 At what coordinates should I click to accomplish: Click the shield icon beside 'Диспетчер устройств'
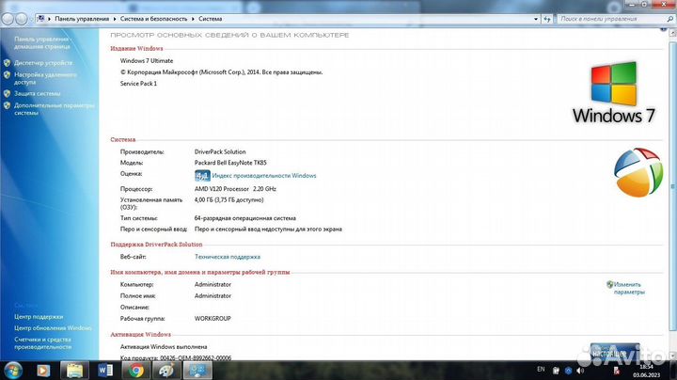(x=7, y=63)
